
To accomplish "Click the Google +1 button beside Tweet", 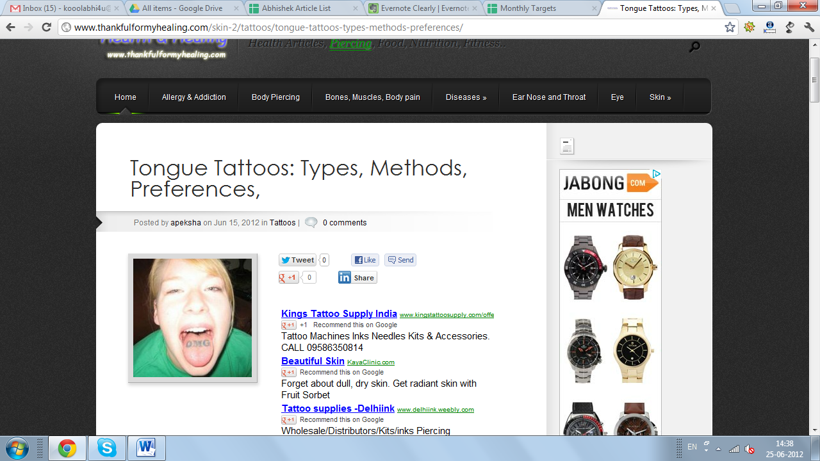I will click(289, 278).
